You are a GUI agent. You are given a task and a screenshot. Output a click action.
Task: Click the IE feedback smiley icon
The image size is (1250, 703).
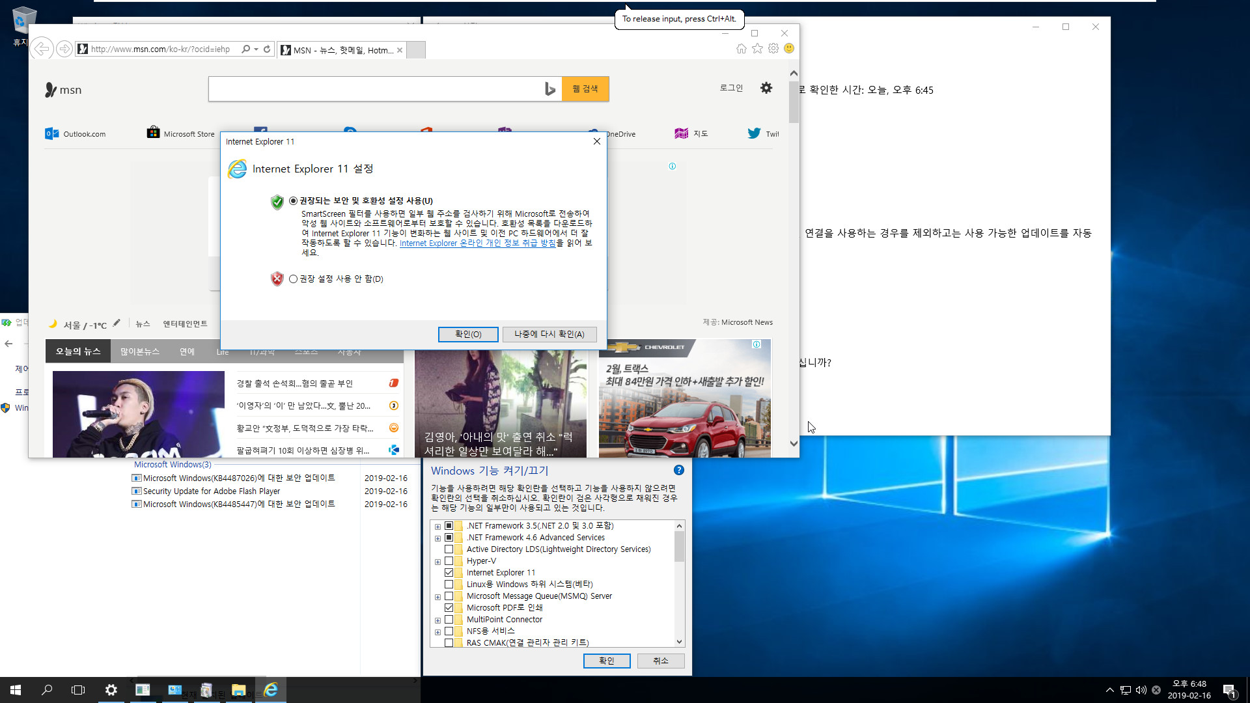[x=789, y=48]
